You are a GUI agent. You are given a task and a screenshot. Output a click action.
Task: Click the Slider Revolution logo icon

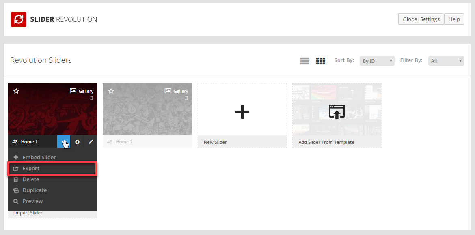[19, 19]
